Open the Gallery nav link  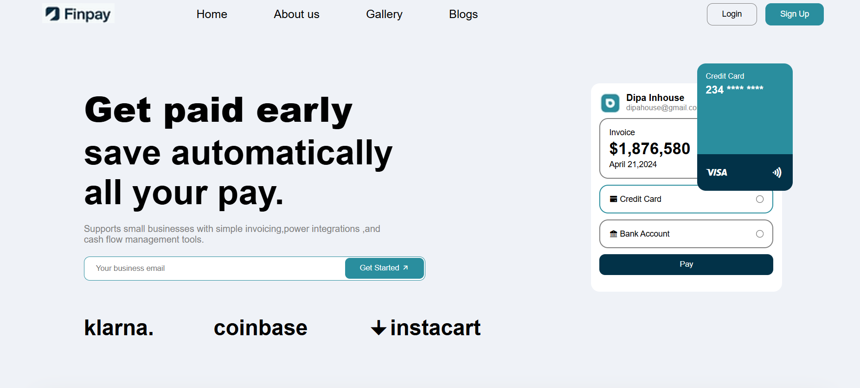tap(384, 14)
